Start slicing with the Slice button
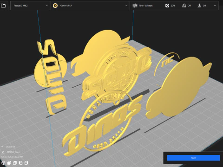 click(193, 158)
